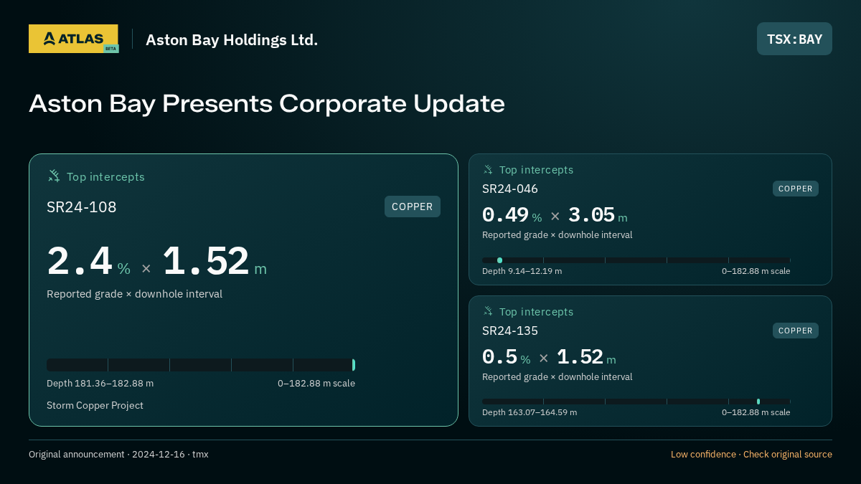The width and height of the screenshot is (861, 484).
Task: Click the SR24-046 hole ID
Action: coord(510,189)
